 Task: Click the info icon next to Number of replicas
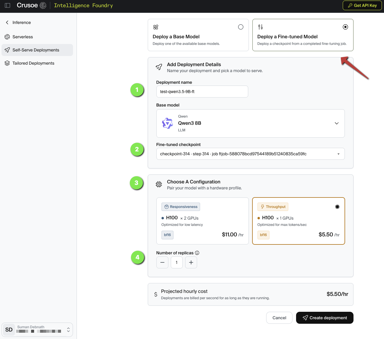point(197,253)
